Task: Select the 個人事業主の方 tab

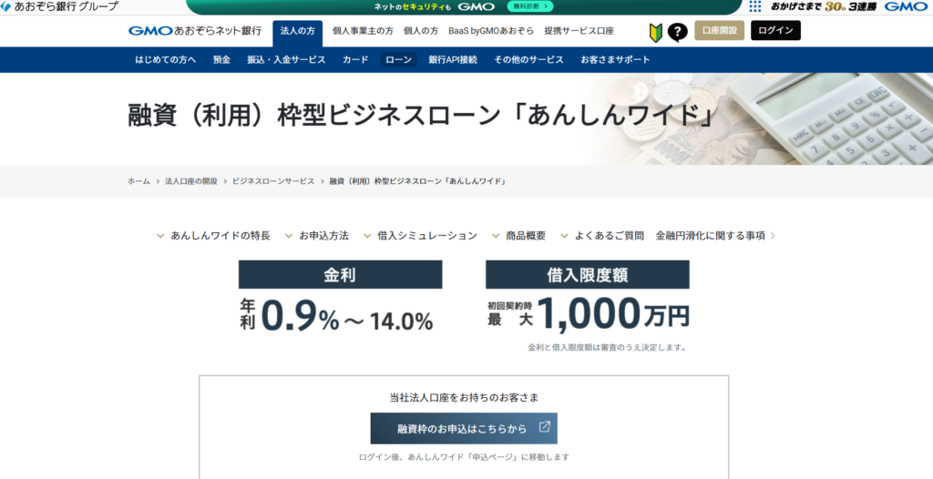Action: coord(363,31)
